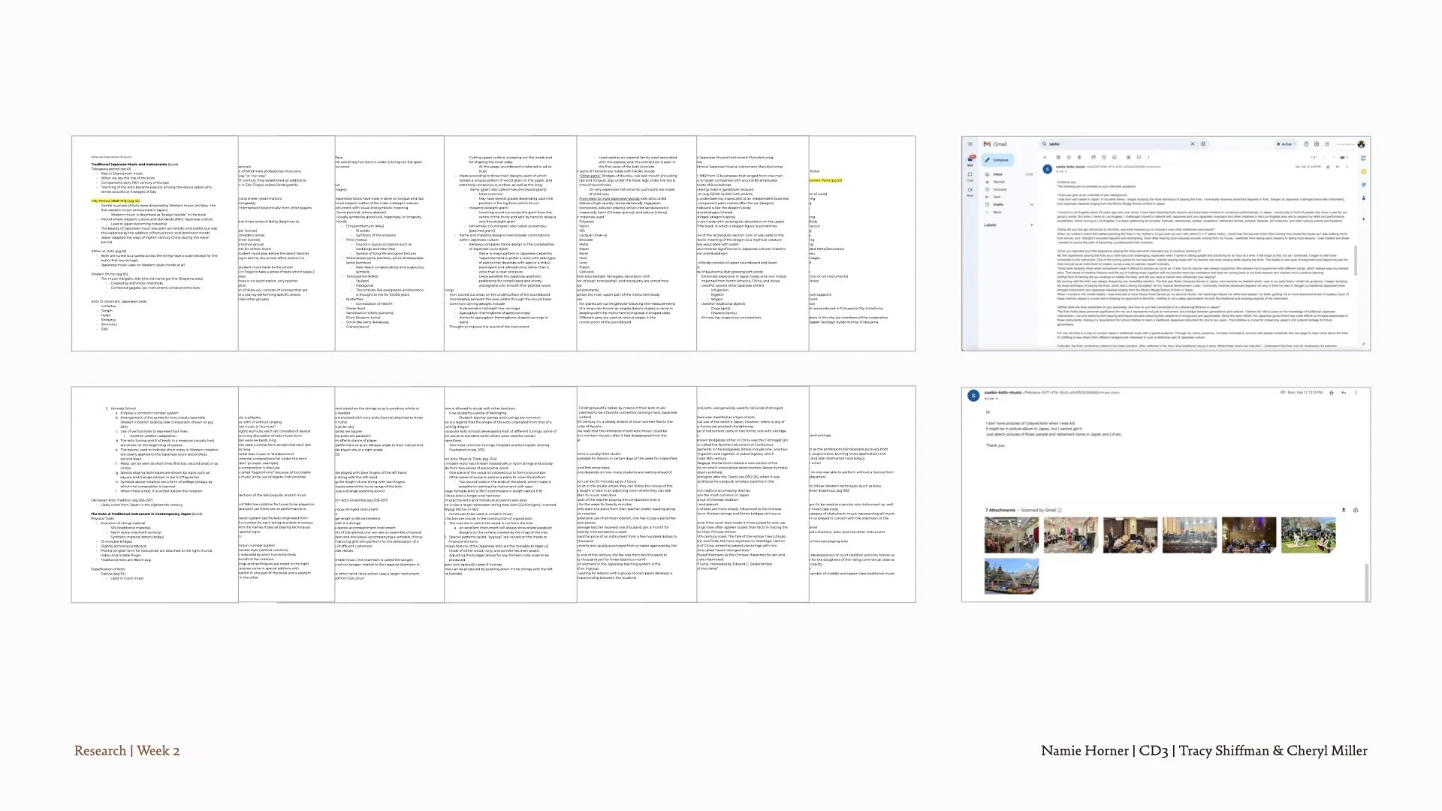Click reply arrow on lower email
The image size is (1442, 811).
click(1344, 392)
